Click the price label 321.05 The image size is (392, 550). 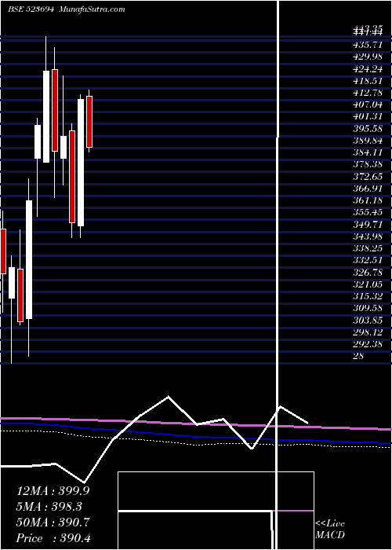click(368, 284)
